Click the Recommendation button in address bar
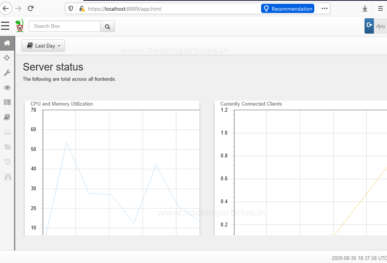The width and height of the screenshot is (387, 263). [x=288, y=9]
